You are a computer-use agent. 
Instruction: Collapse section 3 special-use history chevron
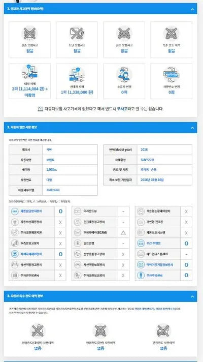pyautogui.click(x=192, y=296)
